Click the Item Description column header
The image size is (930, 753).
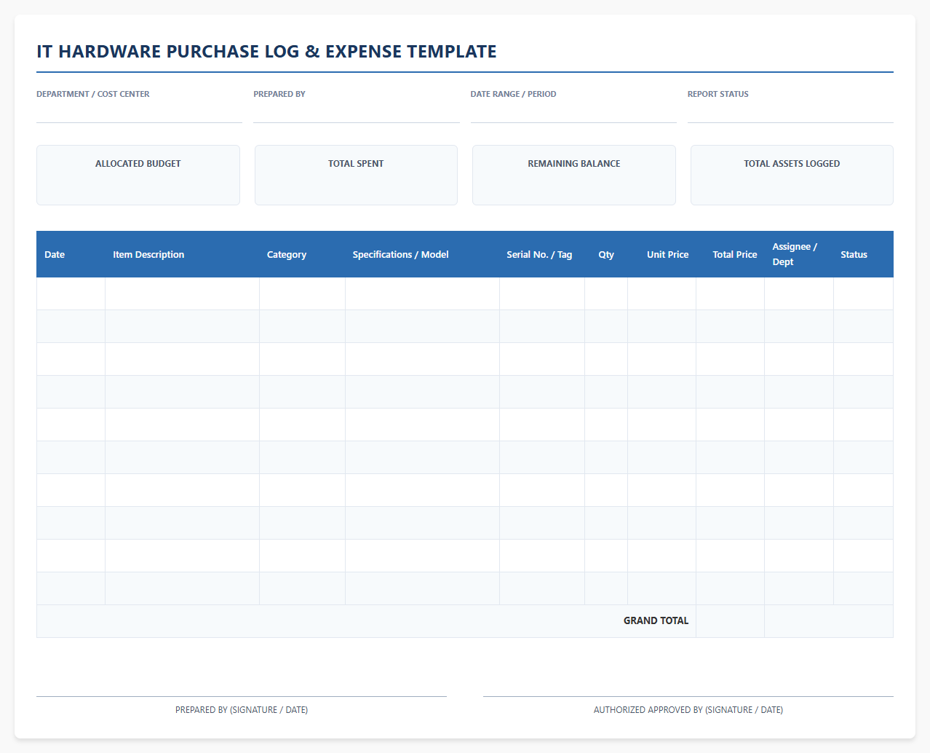tap(183, 254)
